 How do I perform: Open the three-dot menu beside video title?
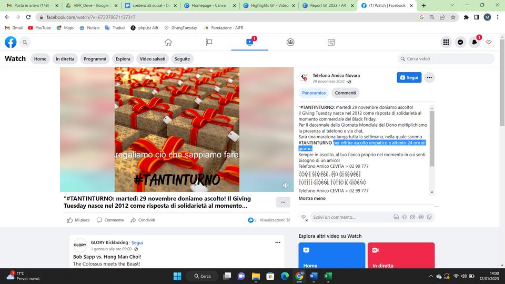pos(283,202)
